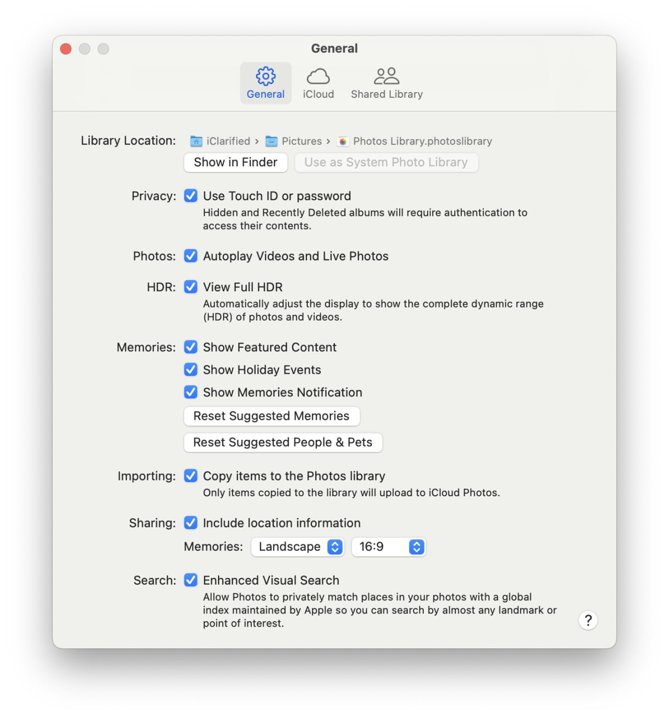Image resolution: width=669 pixels, height=718 pixels.
Task: Click the chevron after Pictures breadcrumb
Action: (329, 141)
